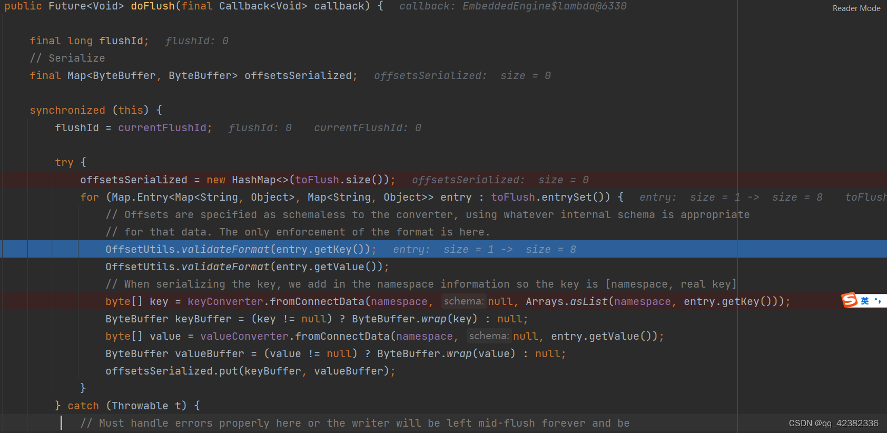Click the 'currentFlushId' field in the assignment
Viewport: 887px width, 433px height.
click(x=162, y=128)
